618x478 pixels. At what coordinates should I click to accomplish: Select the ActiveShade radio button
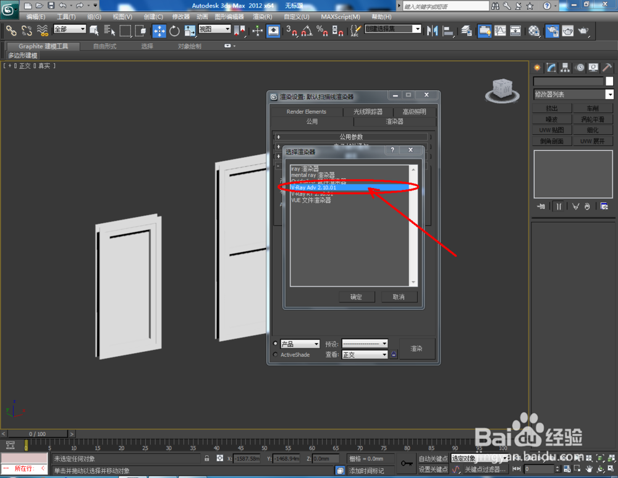coord(275,354)
